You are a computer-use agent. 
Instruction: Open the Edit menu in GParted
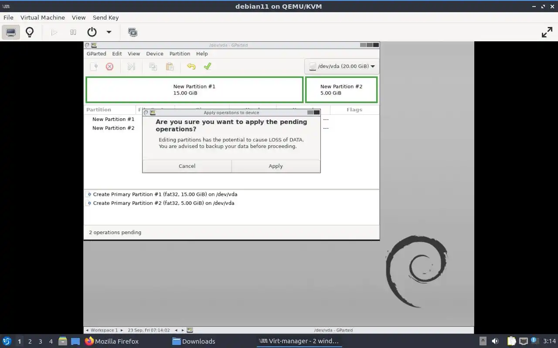point(117,54)
